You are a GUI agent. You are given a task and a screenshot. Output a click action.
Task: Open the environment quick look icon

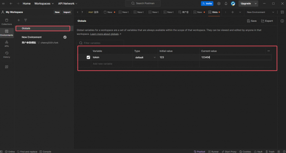[x=282, y=12]
